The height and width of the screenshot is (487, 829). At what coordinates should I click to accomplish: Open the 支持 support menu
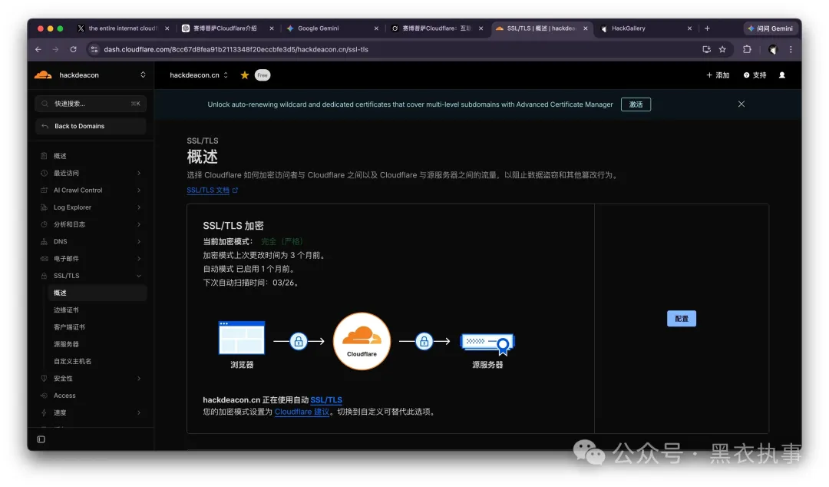click(755, 75)
